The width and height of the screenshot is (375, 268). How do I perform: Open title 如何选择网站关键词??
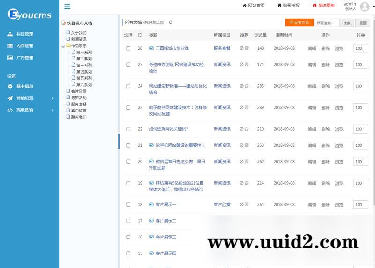[168, 129]
